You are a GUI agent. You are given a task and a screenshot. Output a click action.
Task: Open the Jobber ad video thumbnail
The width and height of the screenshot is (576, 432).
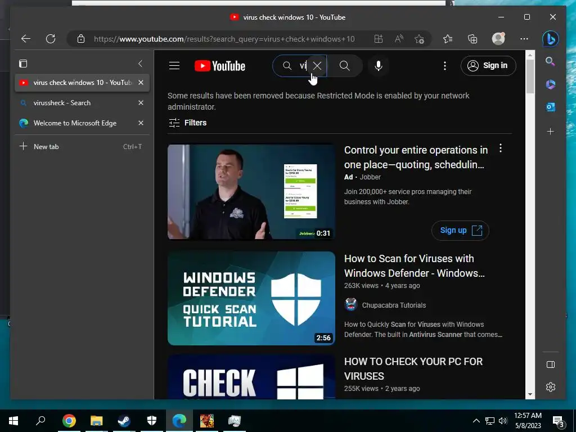(251, 192)
